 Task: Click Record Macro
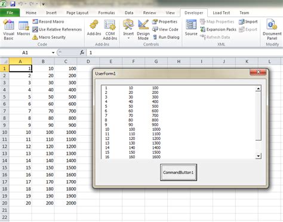pyautogui.click(x=48, y=22)
